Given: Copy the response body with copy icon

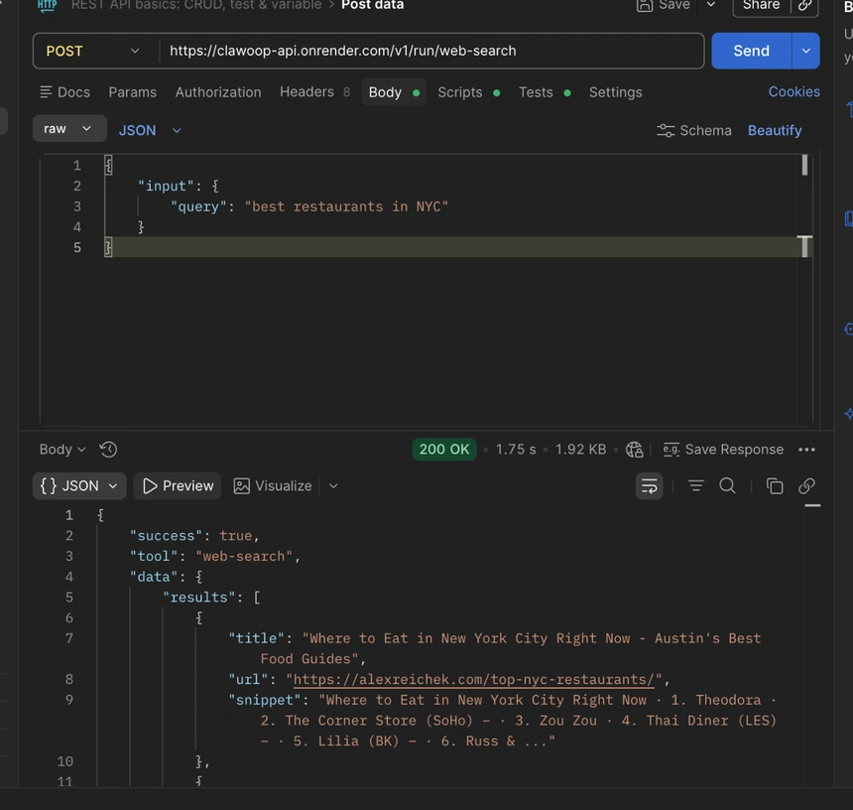Looking at the screenshot, I should click(x=775, y=485).
